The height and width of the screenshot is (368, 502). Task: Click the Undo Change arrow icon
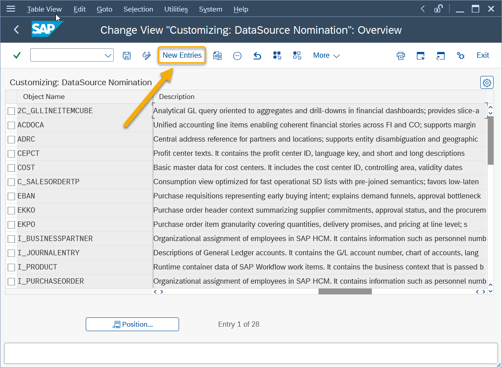click(x=257, y=55)
